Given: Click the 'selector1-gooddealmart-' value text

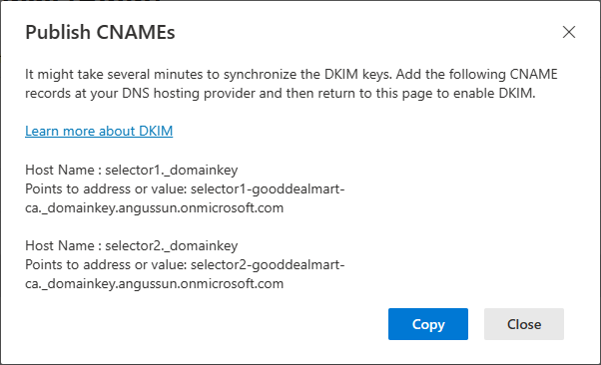Looking at the screenshot, I should point(268,188).
